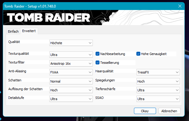The image size is (189, 121).
Task: Click the Auflösung der Schatten label
Action: 25,89
